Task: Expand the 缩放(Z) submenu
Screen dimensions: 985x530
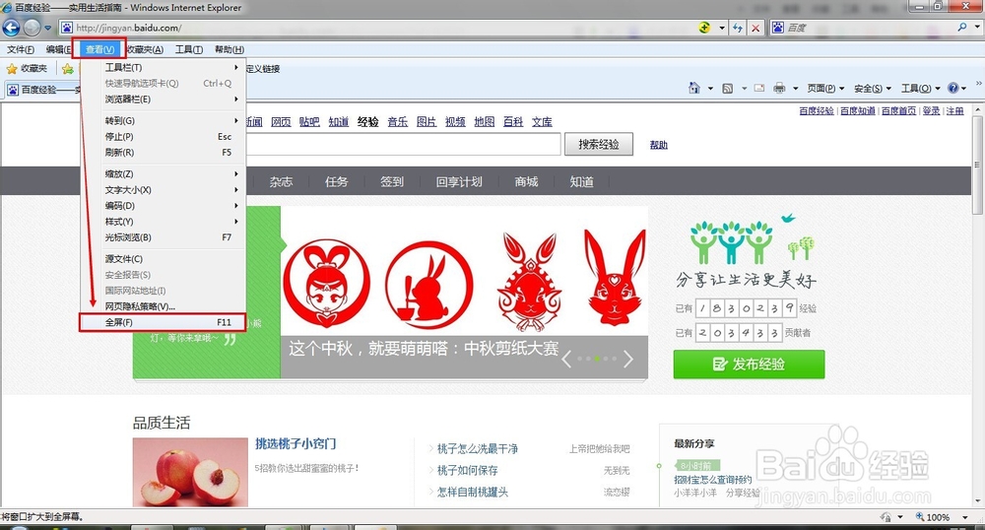Action: tap(163, 174)
